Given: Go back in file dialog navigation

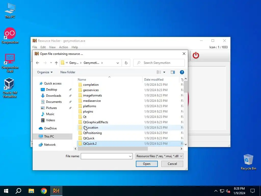Looking at the screenshot, I should pos(37,63).
